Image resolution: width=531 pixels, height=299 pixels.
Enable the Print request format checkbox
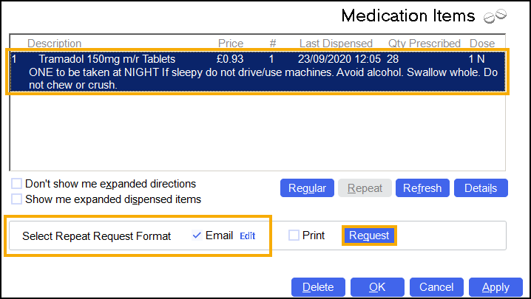[x=294, y=236]
